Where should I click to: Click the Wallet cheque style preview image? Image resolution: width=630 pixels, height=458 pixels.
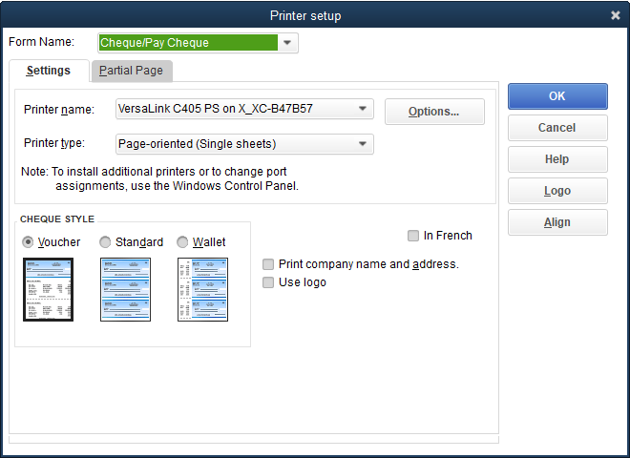click(201, 289)
